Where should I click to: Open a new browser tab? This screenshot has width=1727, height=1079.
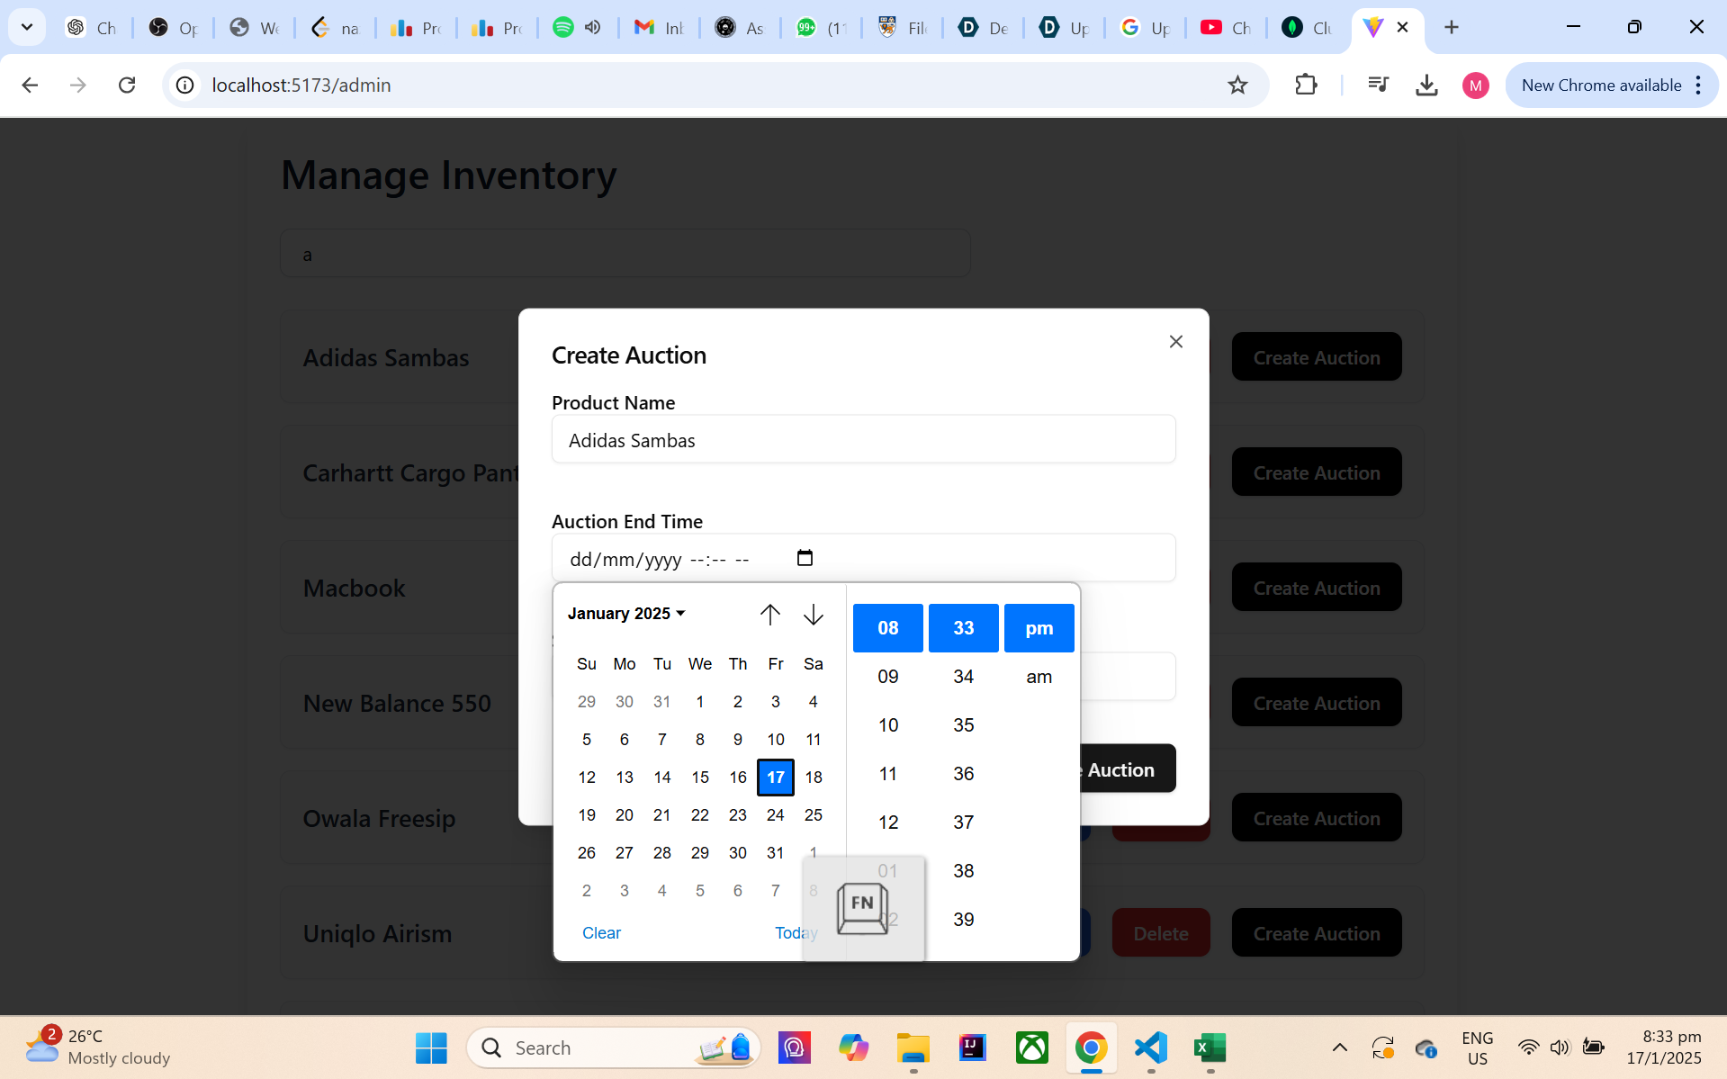[x=1452, y=27]
